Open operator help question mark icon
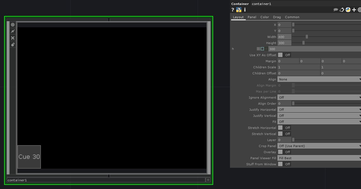The image size is (361, 189). click(x=233, y=10)
